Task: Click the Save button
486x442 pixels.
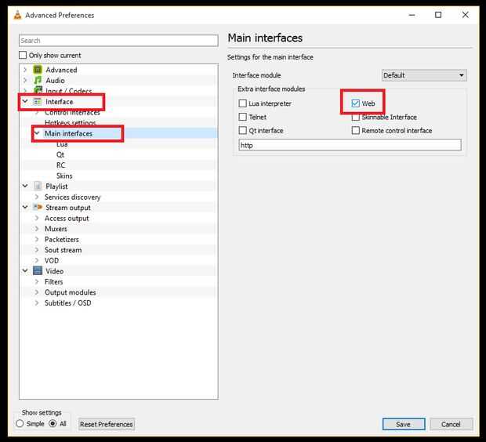Action: coord(404,424)
